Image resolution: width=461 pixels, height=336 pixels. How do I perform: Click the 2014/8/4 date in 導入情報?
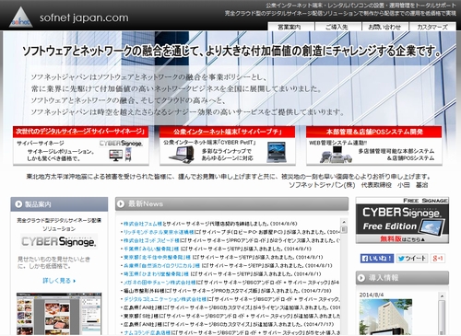coord(372,295)
